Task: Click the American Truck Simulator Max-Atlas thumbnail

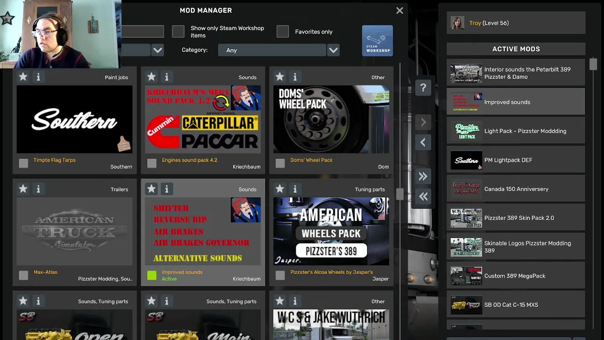Action: (x=75, y=231)
